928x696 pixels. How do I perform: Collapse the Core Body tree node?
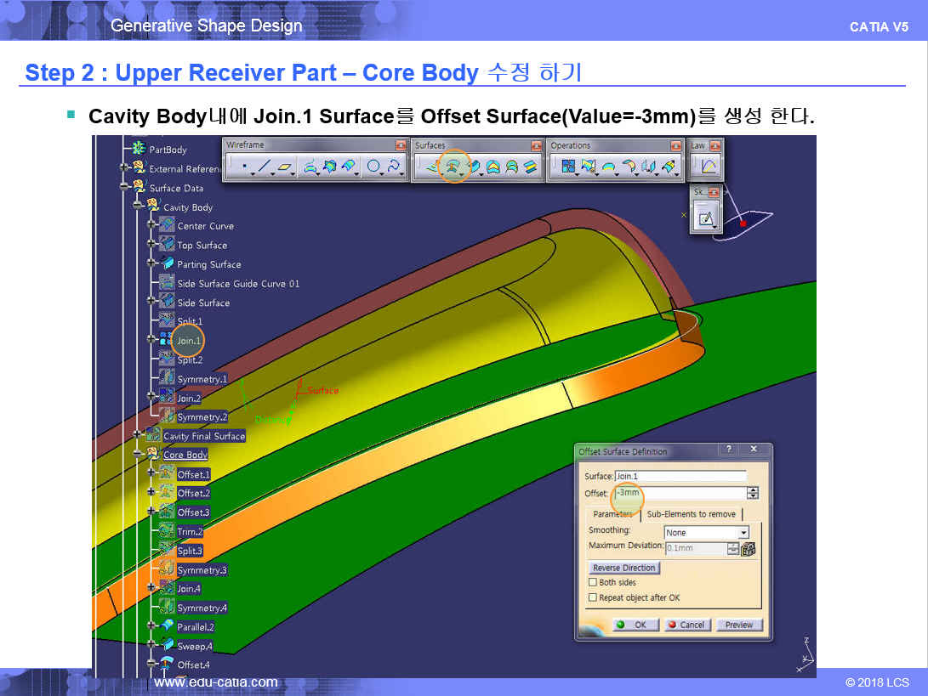click(x=137, y=455)
